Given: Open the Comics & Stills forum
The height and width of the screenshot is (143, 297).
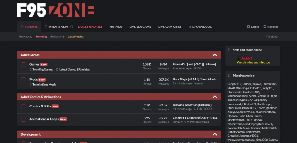Looking at the screenshot, I should 40,106.
